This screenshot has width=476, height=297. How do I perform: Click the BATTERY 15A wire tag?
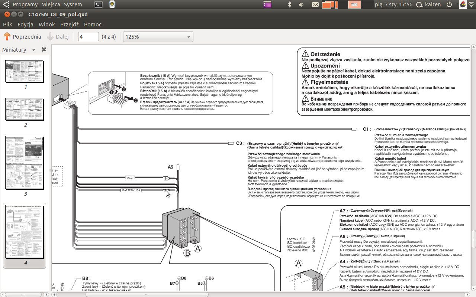tap(131, 190)
